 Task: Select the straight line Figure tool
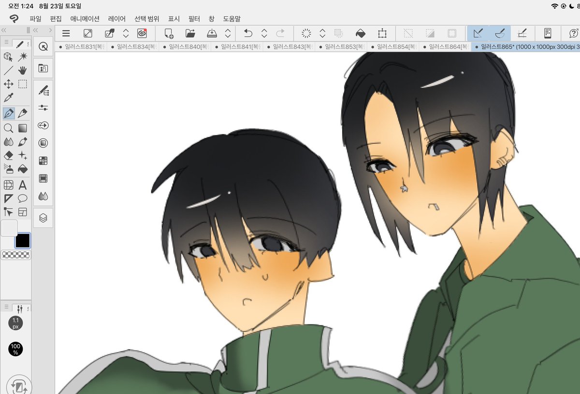point(8,71)
